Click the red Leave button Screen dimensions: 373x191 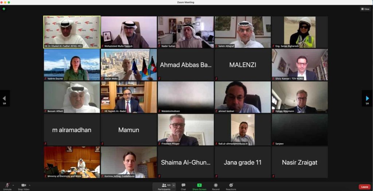pyautogui.click(x=364, y=187)
